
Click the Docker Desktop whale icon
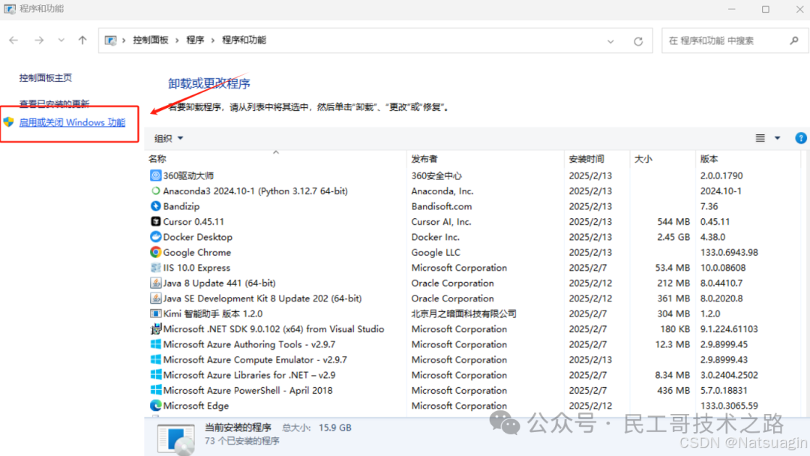pyautogui.click(x=155, y=237)
